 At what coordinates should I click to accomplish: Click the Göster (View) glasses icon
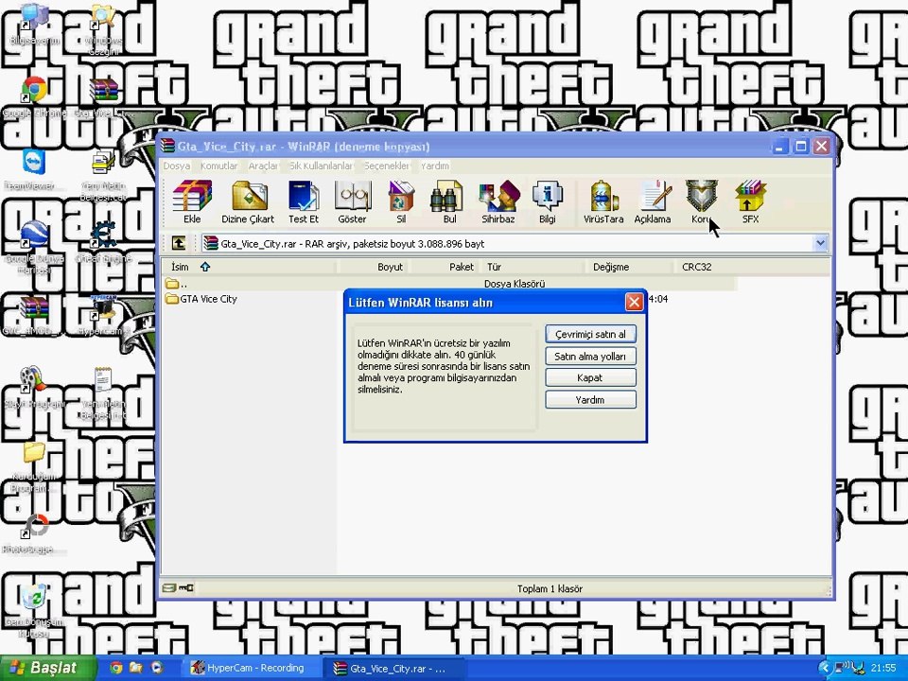click(352, 202)
